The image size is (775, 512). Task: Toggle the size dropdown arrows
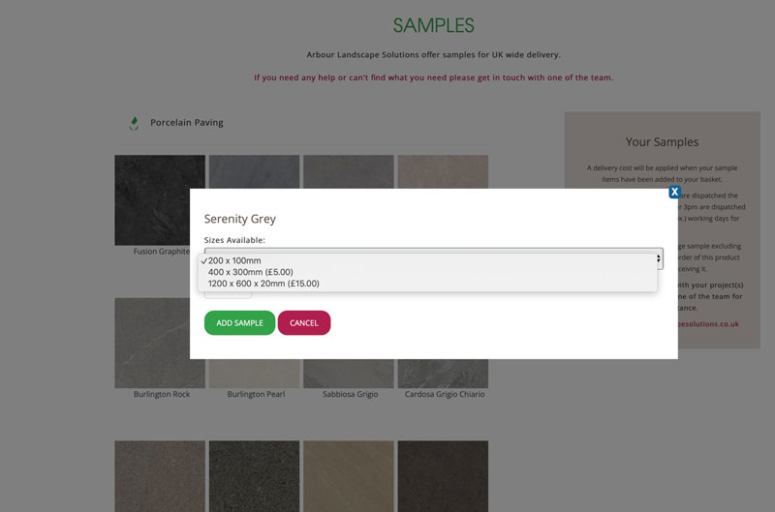pyautogui.click(x=659, y=258)
